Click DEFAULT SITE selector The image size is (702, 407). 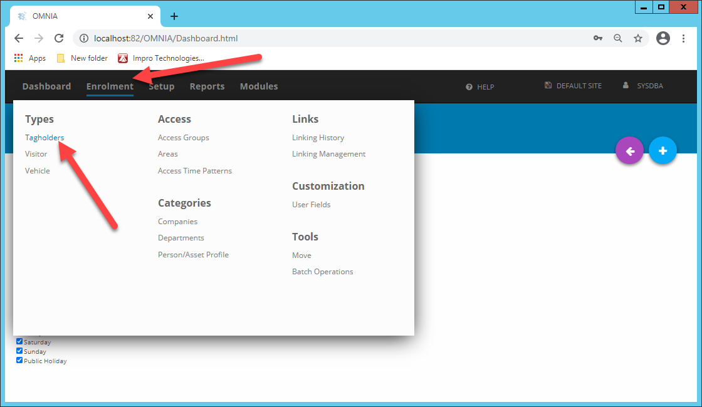[x=573, y=86]
